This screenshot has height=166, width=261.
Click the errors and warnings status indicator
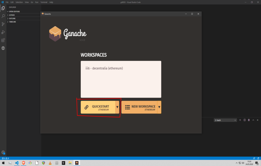tap(5, 158)
